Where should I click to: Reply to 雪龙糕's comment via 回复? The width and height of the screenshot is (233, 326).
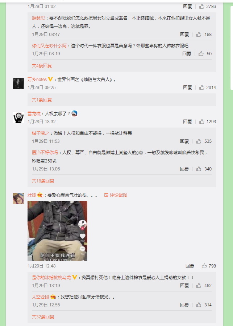(x=188, y=122)
